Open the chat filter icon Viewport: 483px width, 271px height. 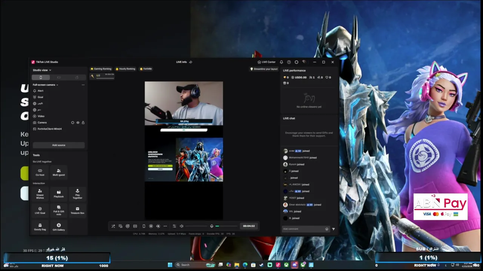(333, 229)
